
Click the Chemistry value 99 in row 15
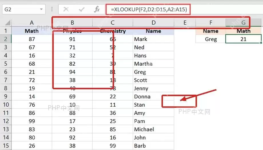113,146
